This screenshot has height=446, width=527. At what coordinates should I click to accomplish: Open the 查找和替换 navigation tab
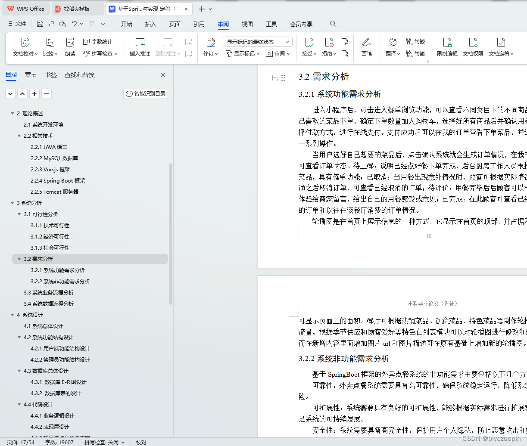[x=80, y=75]
